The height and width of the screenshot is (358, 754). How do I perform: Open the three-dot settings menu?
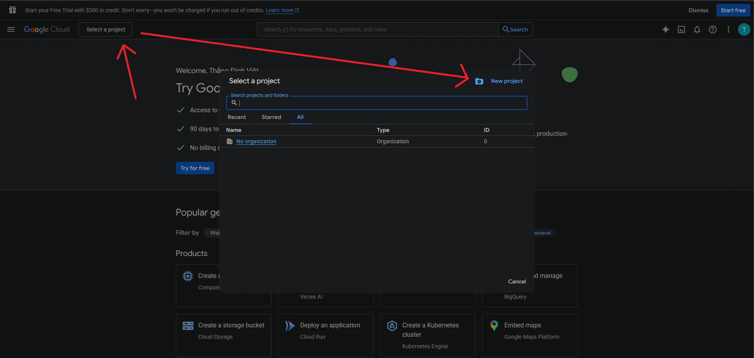[728, 29]
